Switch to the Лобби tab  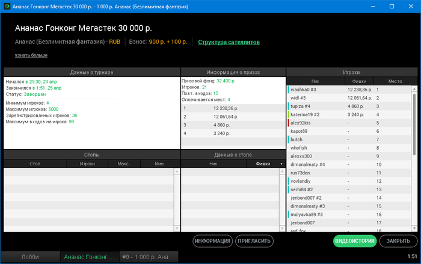click(x=30, y=257)
